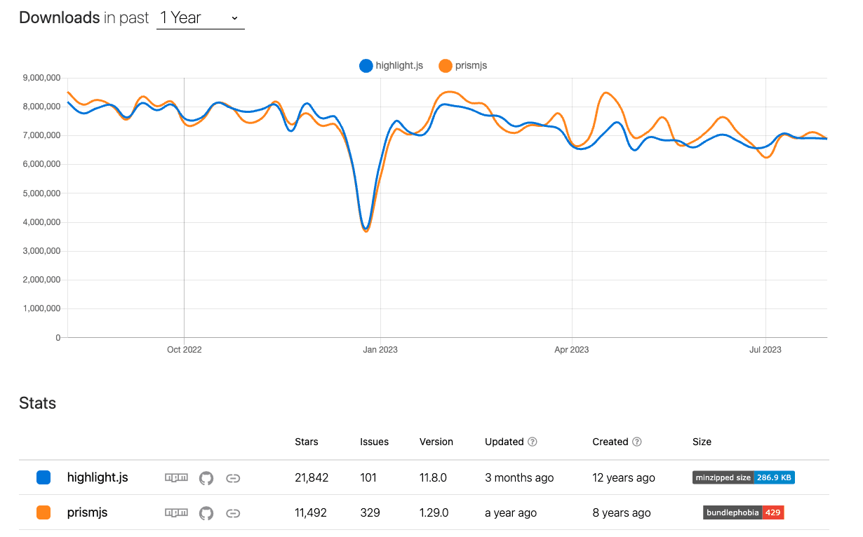Click the Oct 2022 axis label
Image resolution: width=863 pixels, height=537 pixels.
(x=184, y=349)
